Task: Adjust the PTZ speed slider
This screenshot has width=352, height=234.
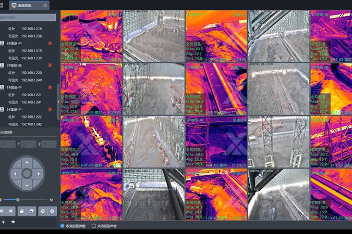Action: 18,200
